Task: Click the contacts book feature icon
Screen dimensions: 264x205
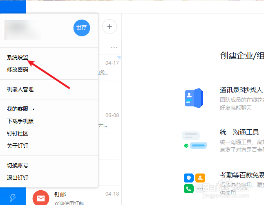Action: 194,98
